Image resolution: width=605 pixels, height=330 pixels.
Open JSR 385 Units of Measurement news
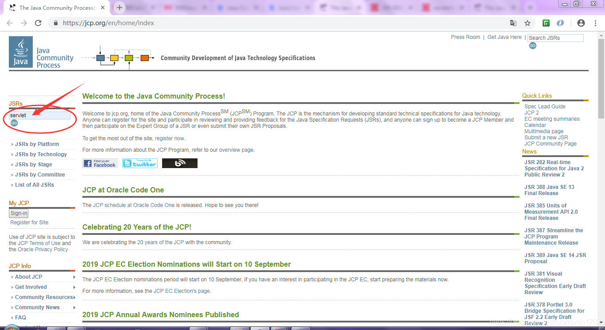click(x=551, y=212)
